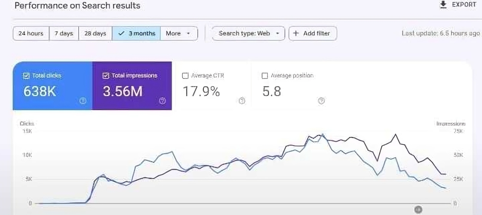
Task: Click help icon on Average CTR card
Action: [x=242, y=101]
